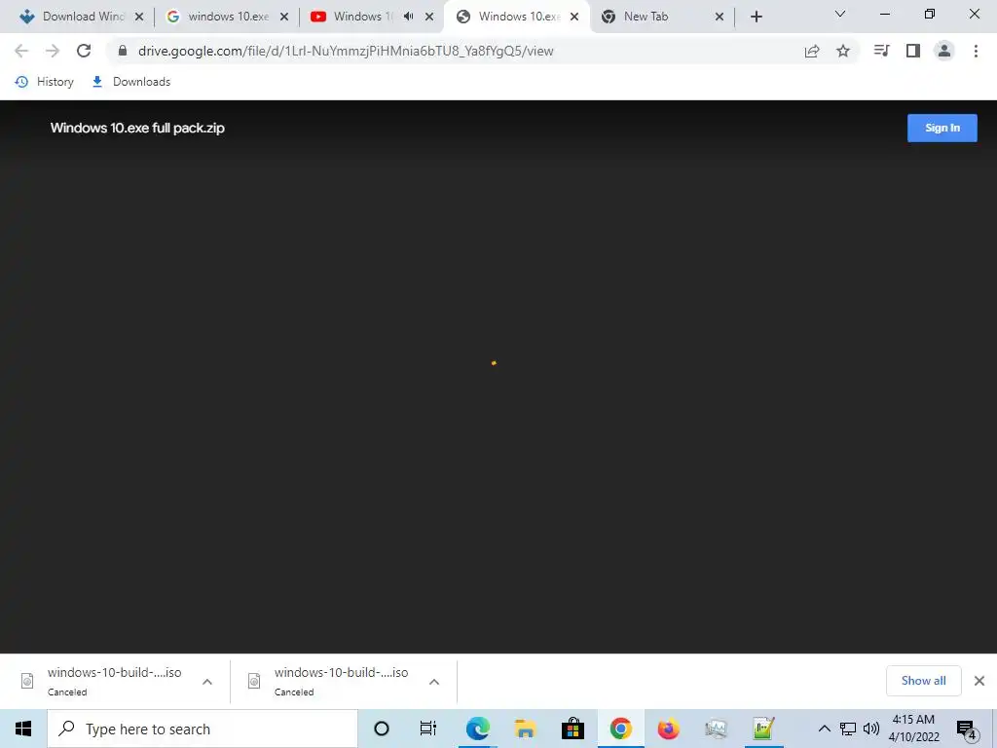Open the Chrome three-dot menu

pos(976,51)
